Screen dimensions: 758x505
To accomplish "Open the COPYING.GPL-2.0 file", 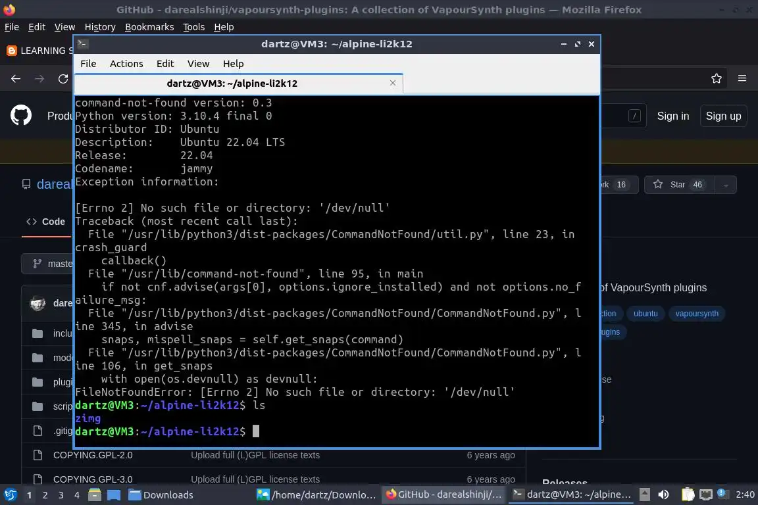I will pos(93,455).
